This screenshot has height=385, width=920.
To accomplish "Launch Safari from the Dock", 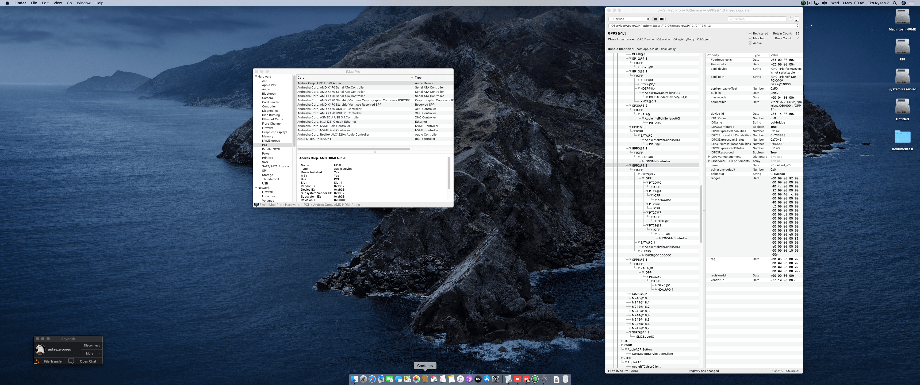I will pos(372,379).
